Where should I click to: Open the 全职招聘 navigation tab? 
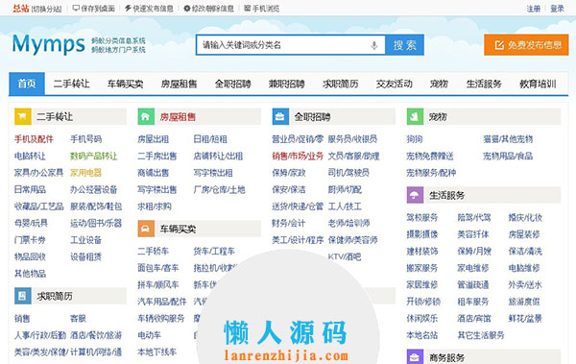233,84
